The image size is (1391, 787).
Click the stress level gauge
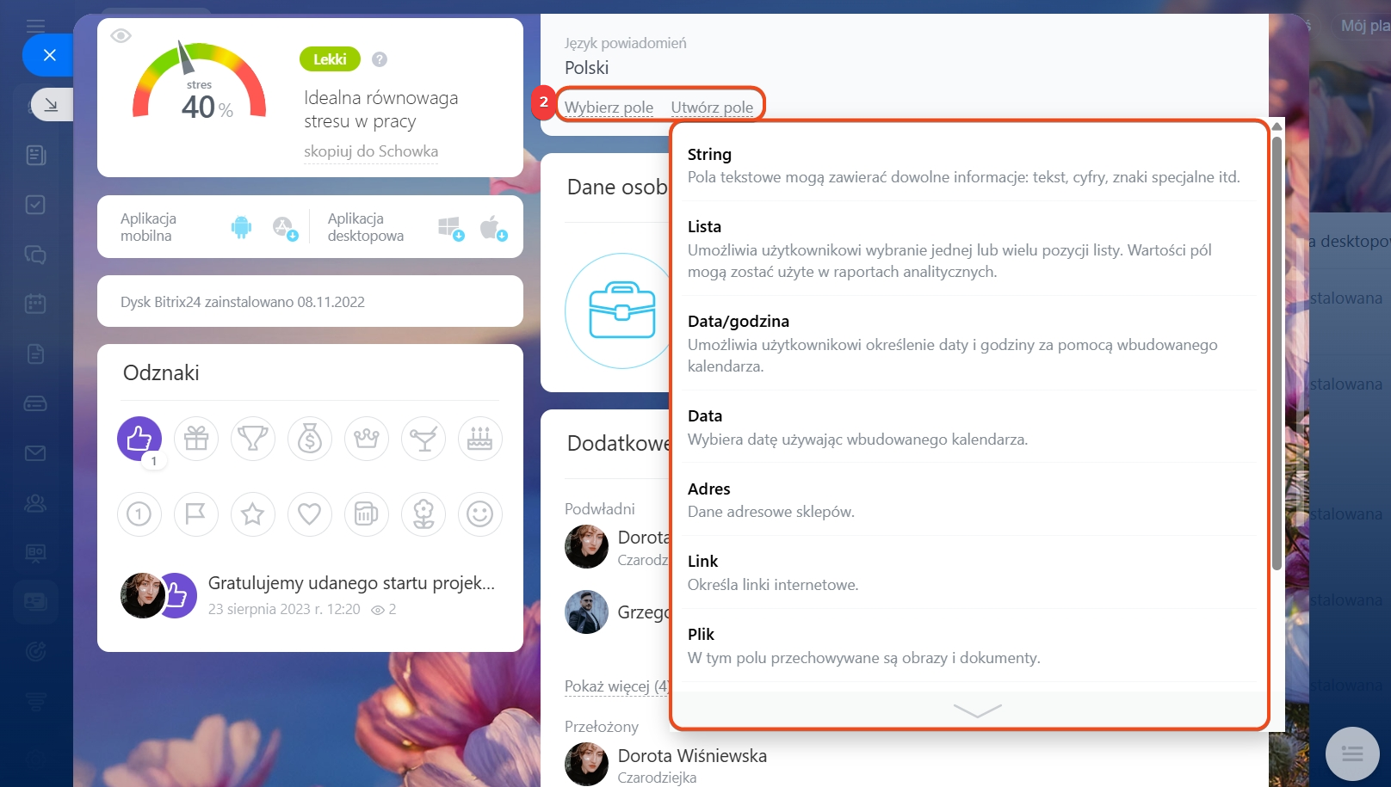coord(199,83)
